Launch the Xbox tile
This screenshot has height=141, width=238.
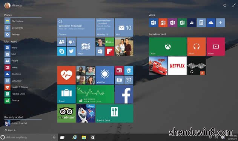coord(168,47)
